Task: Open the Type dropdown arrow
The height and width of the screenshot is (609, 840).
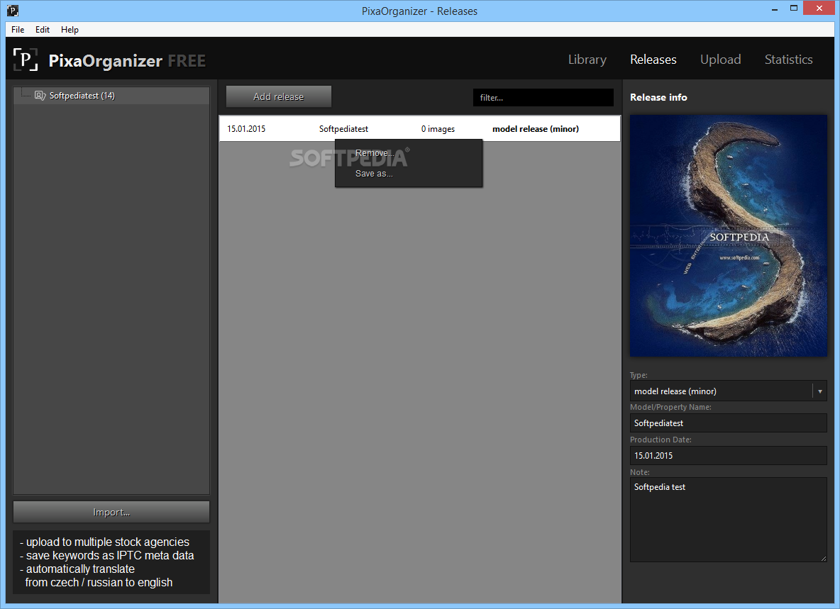Action: click(x=819, y=391)
